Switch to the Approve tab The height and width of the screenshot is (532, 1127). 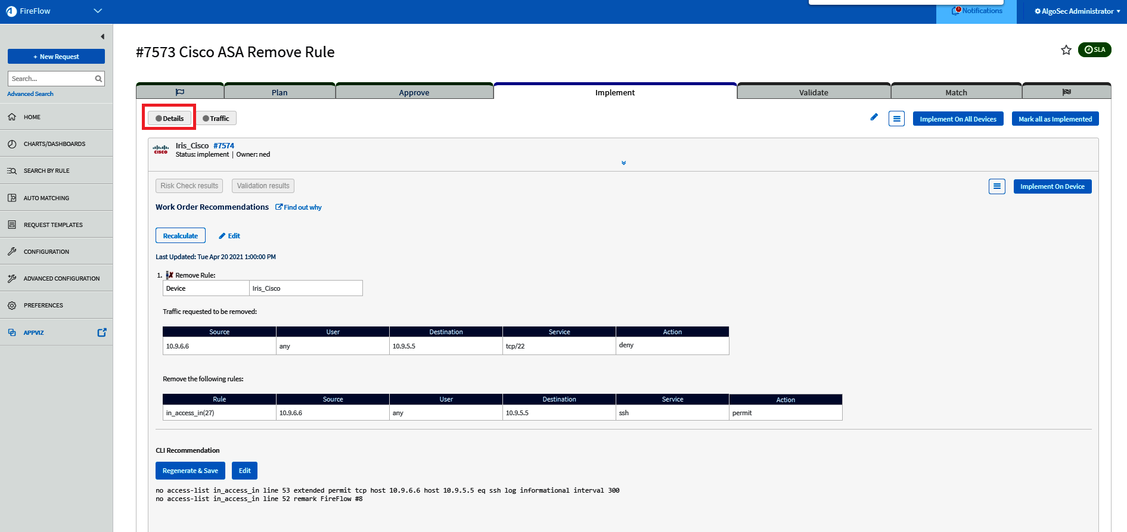click(x=414, y=92)
